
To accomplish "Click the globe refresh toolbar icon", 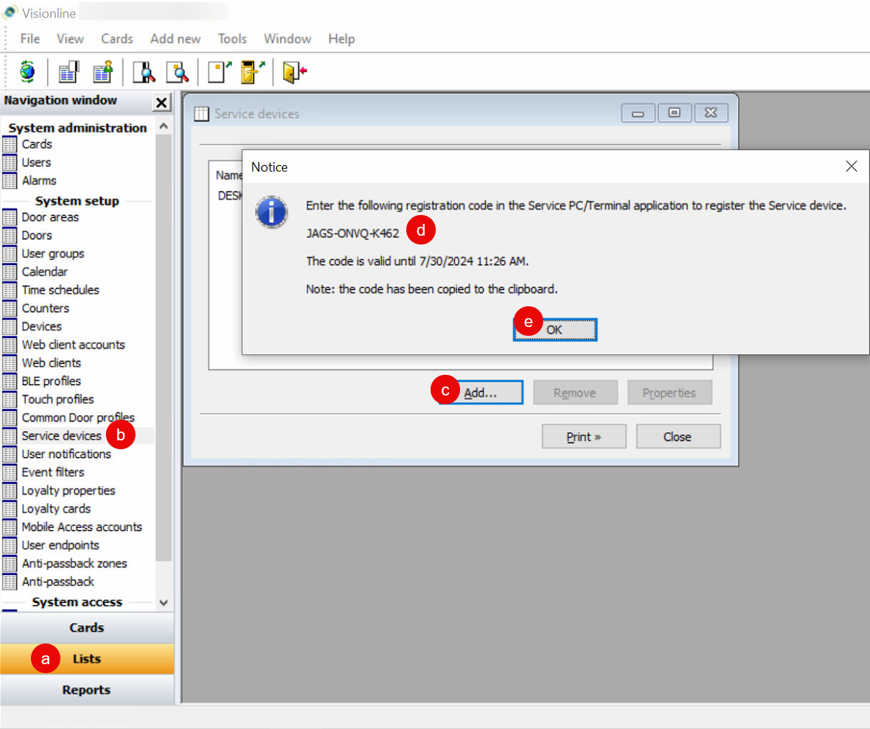I will click(27, 72).
